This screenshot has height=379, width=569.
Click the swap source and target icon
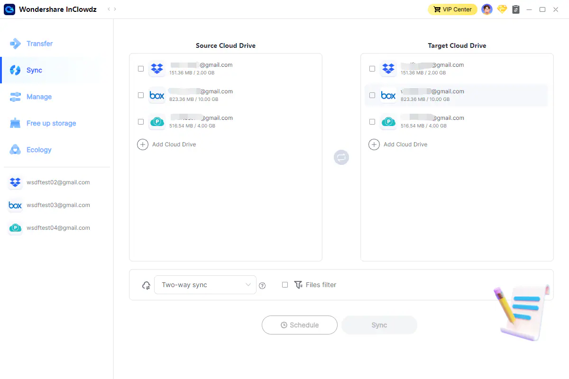(x=341, y=157)
